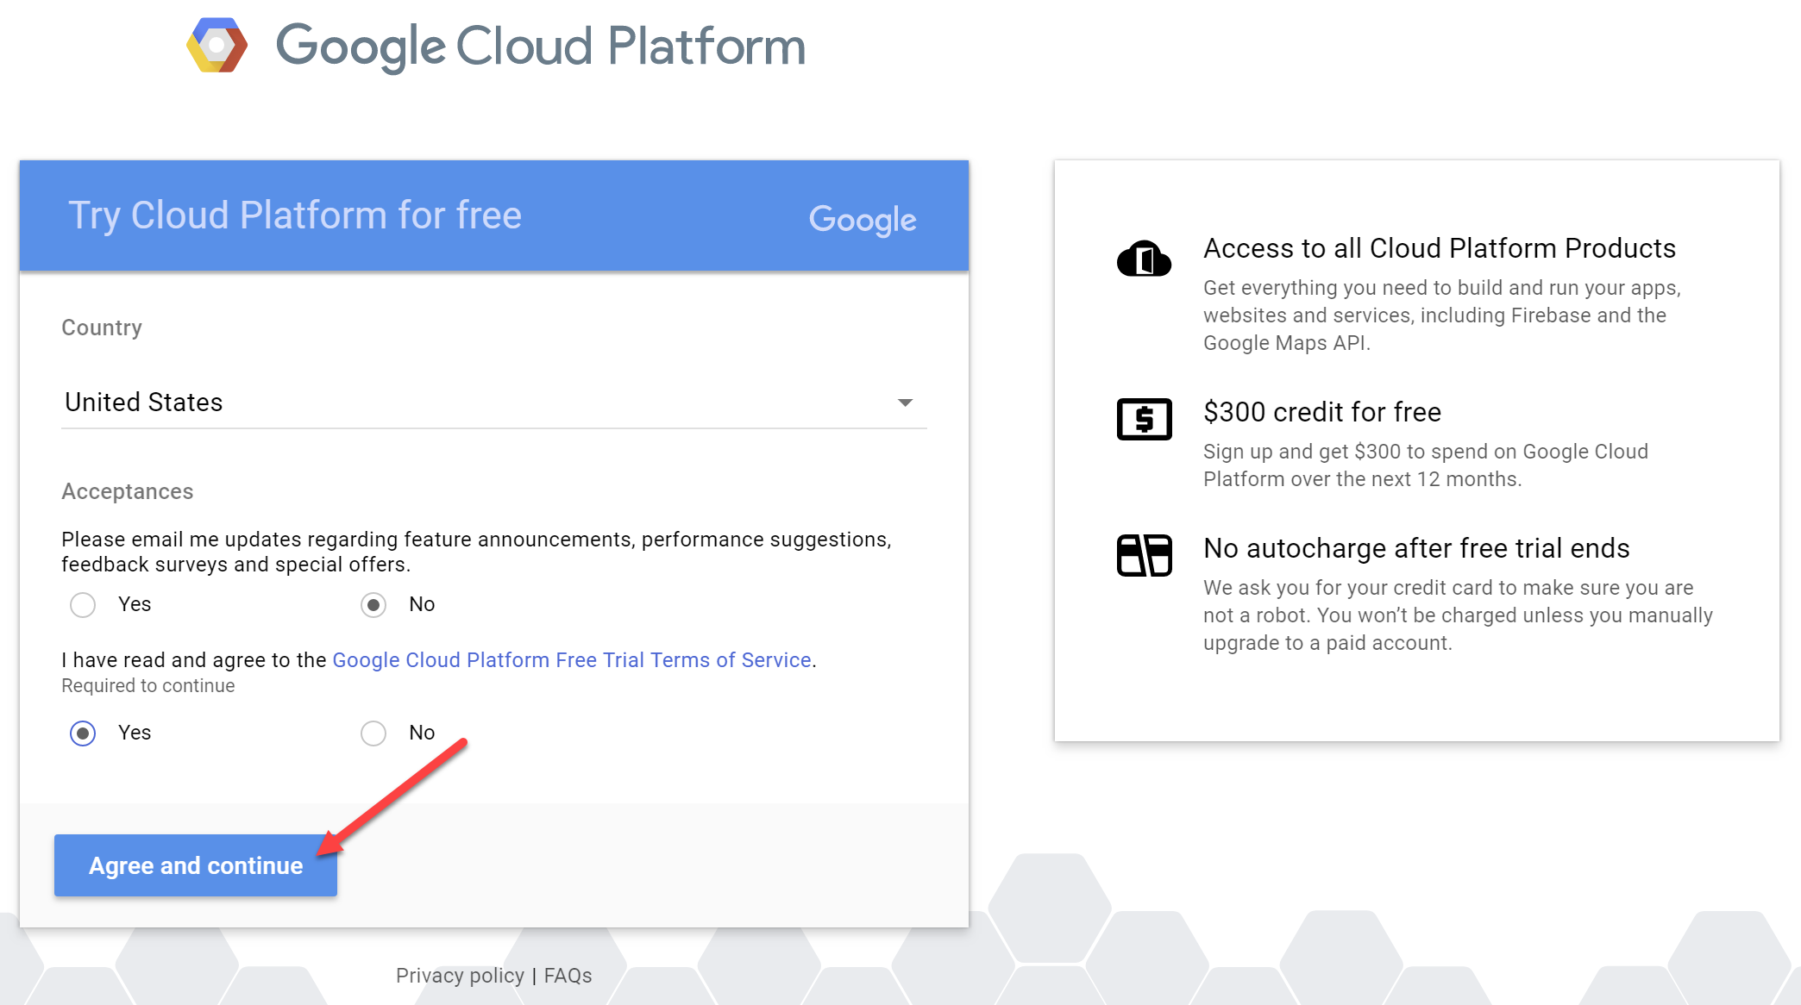Click the Required to continue note
The width and height of the screenshot is (1801, 1005).
pos(148,686)
